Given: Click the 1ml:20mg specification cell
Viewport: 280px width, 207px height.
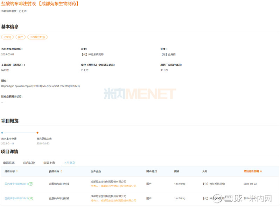Looking at the screenshot, I should [180, 199].
